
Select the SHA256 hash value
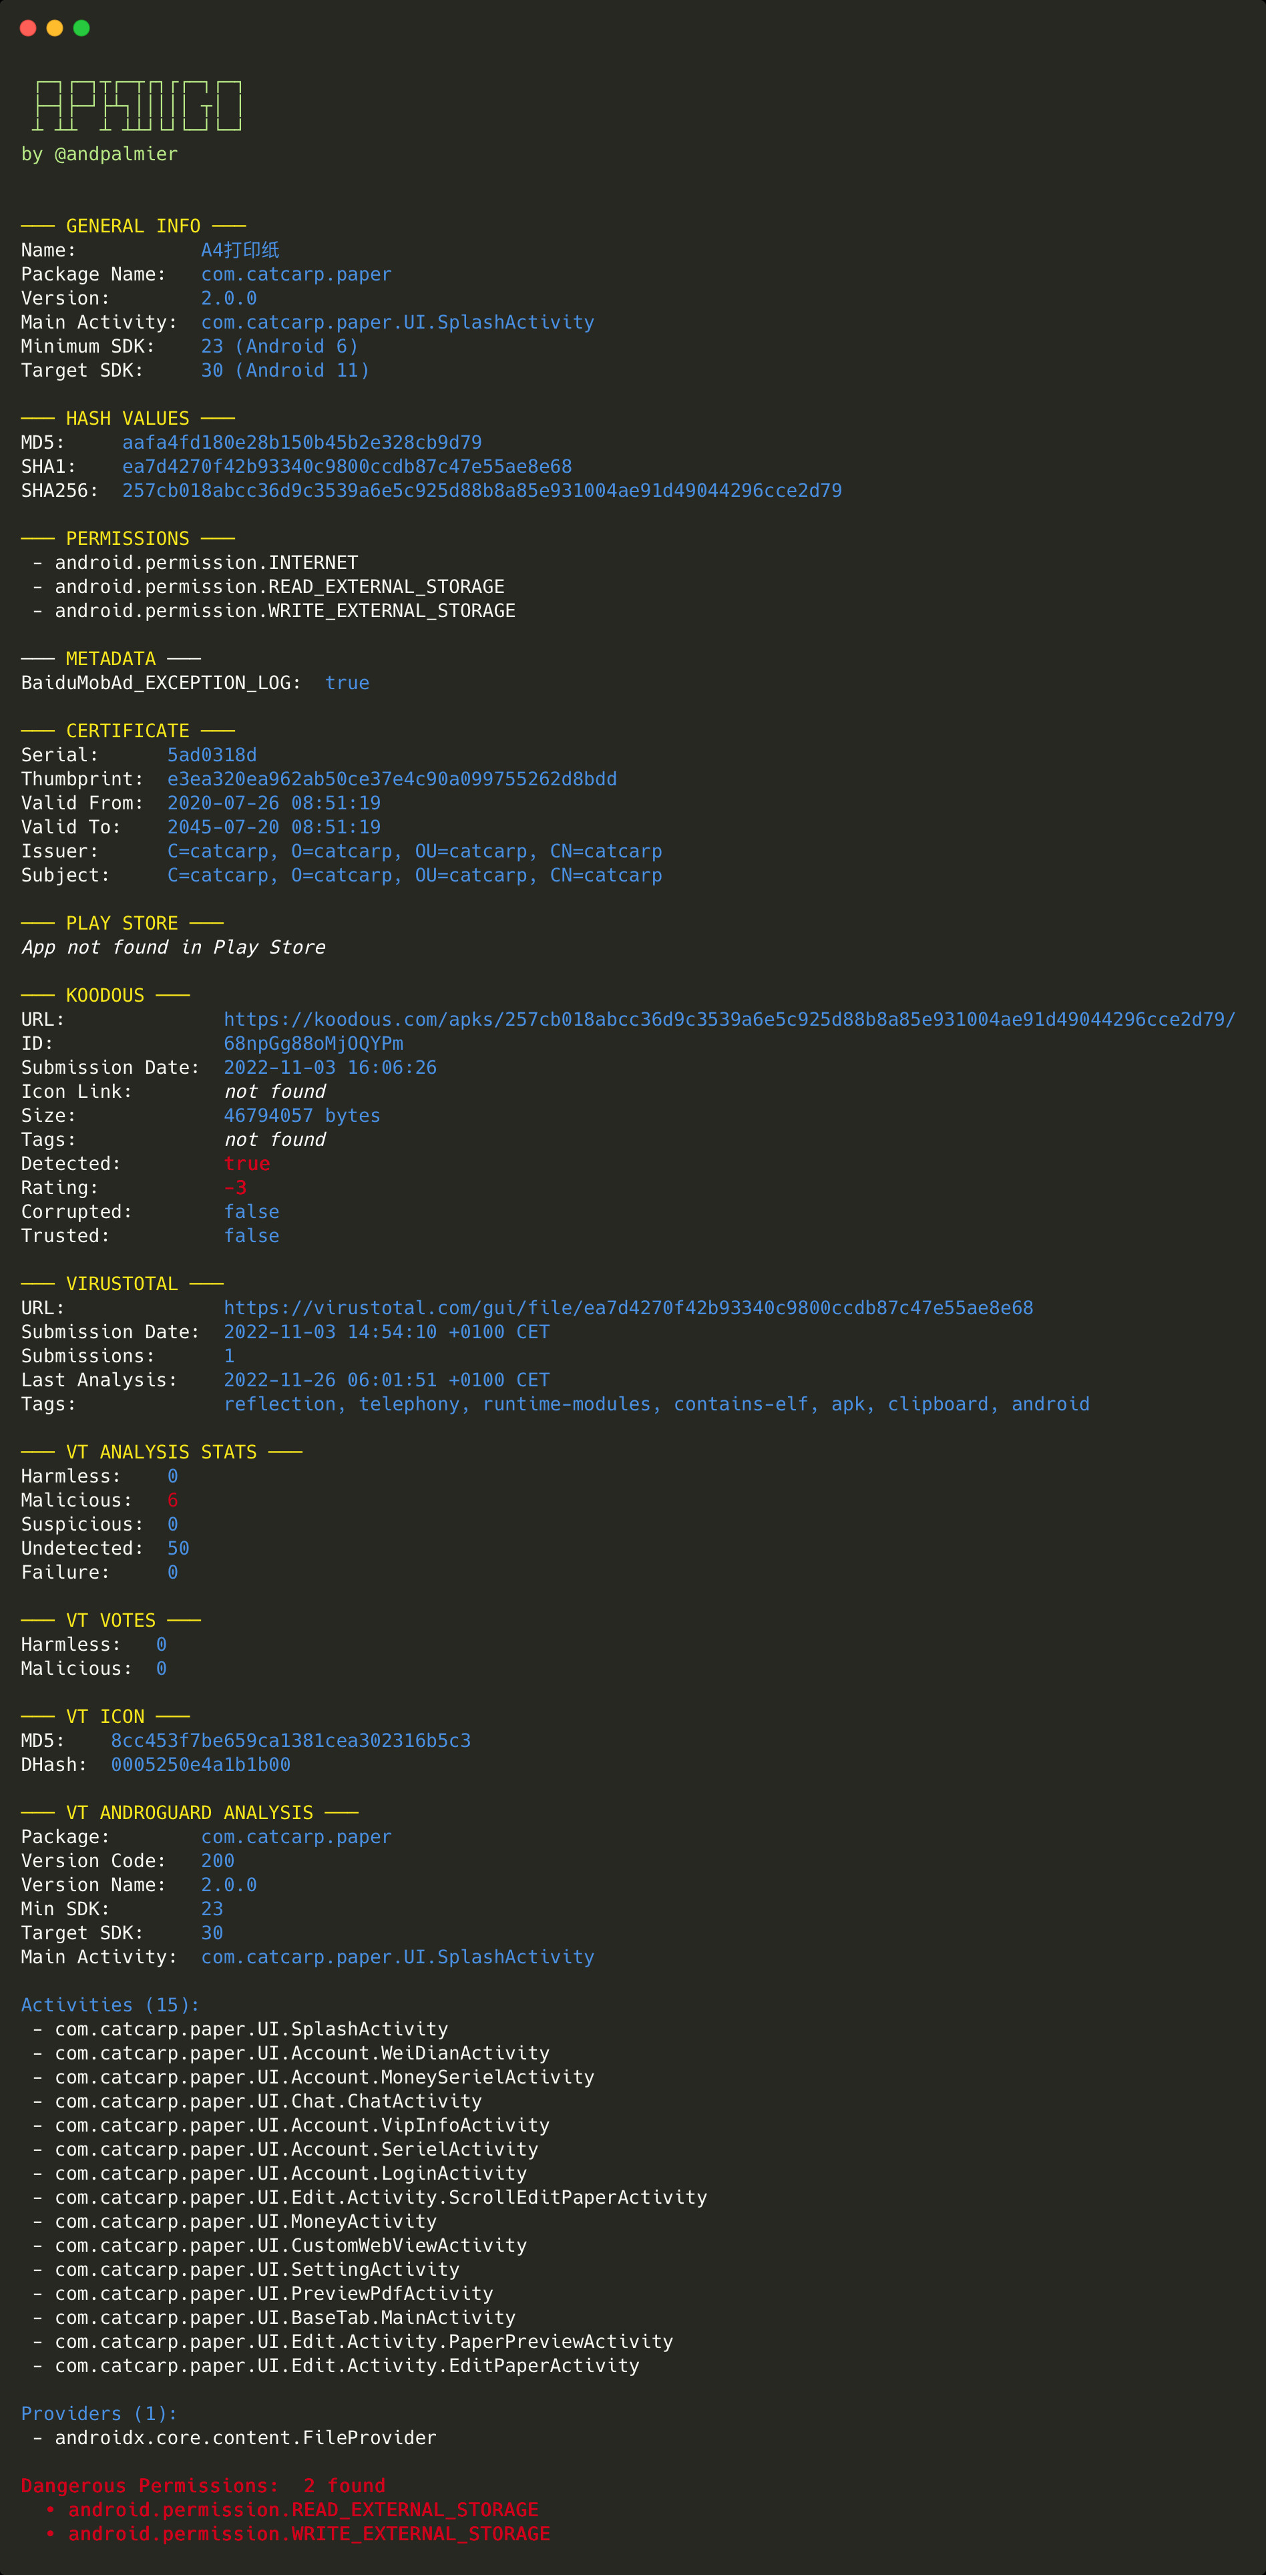coord(481,491)
